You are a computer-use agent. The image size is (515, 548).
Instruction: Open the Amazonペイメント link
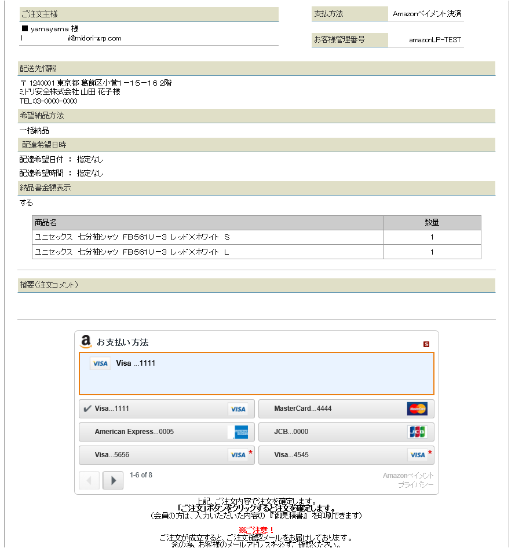click(408, 476)
